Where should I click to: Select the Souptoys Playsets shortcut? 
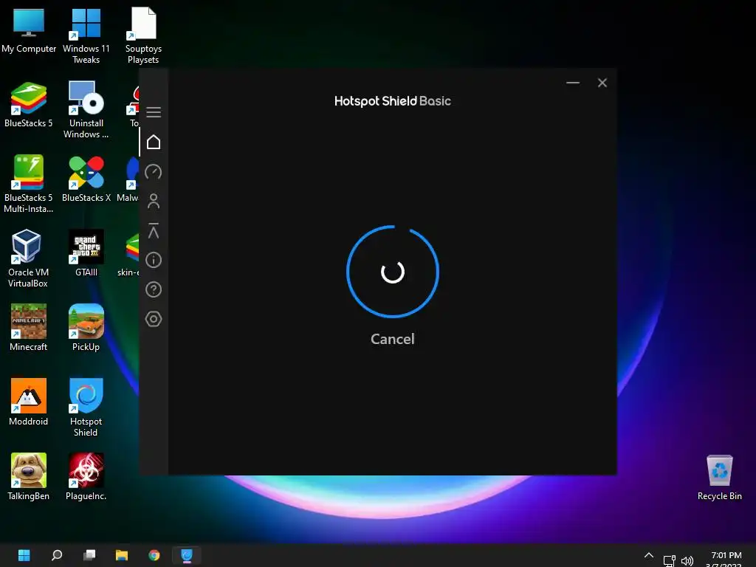coord(143,35)
